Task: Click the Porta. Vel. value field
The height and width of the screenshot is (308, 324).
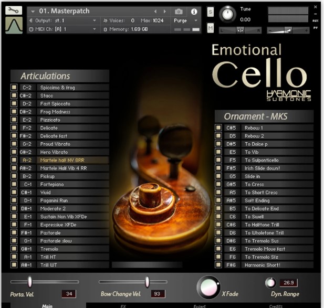Action: click(x=69, y=294)
